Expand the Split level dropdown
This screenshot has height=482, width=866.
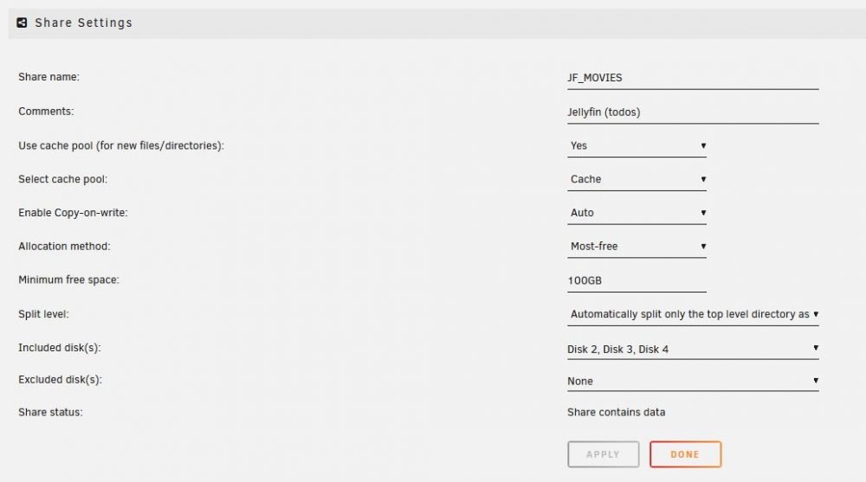click(x=693, y=314)
